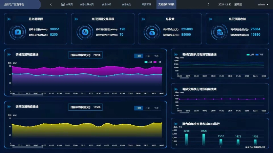Click the 3038 bar in top5 ranking chart
This screenshot has height=153, width=273.
click(187, 139)
